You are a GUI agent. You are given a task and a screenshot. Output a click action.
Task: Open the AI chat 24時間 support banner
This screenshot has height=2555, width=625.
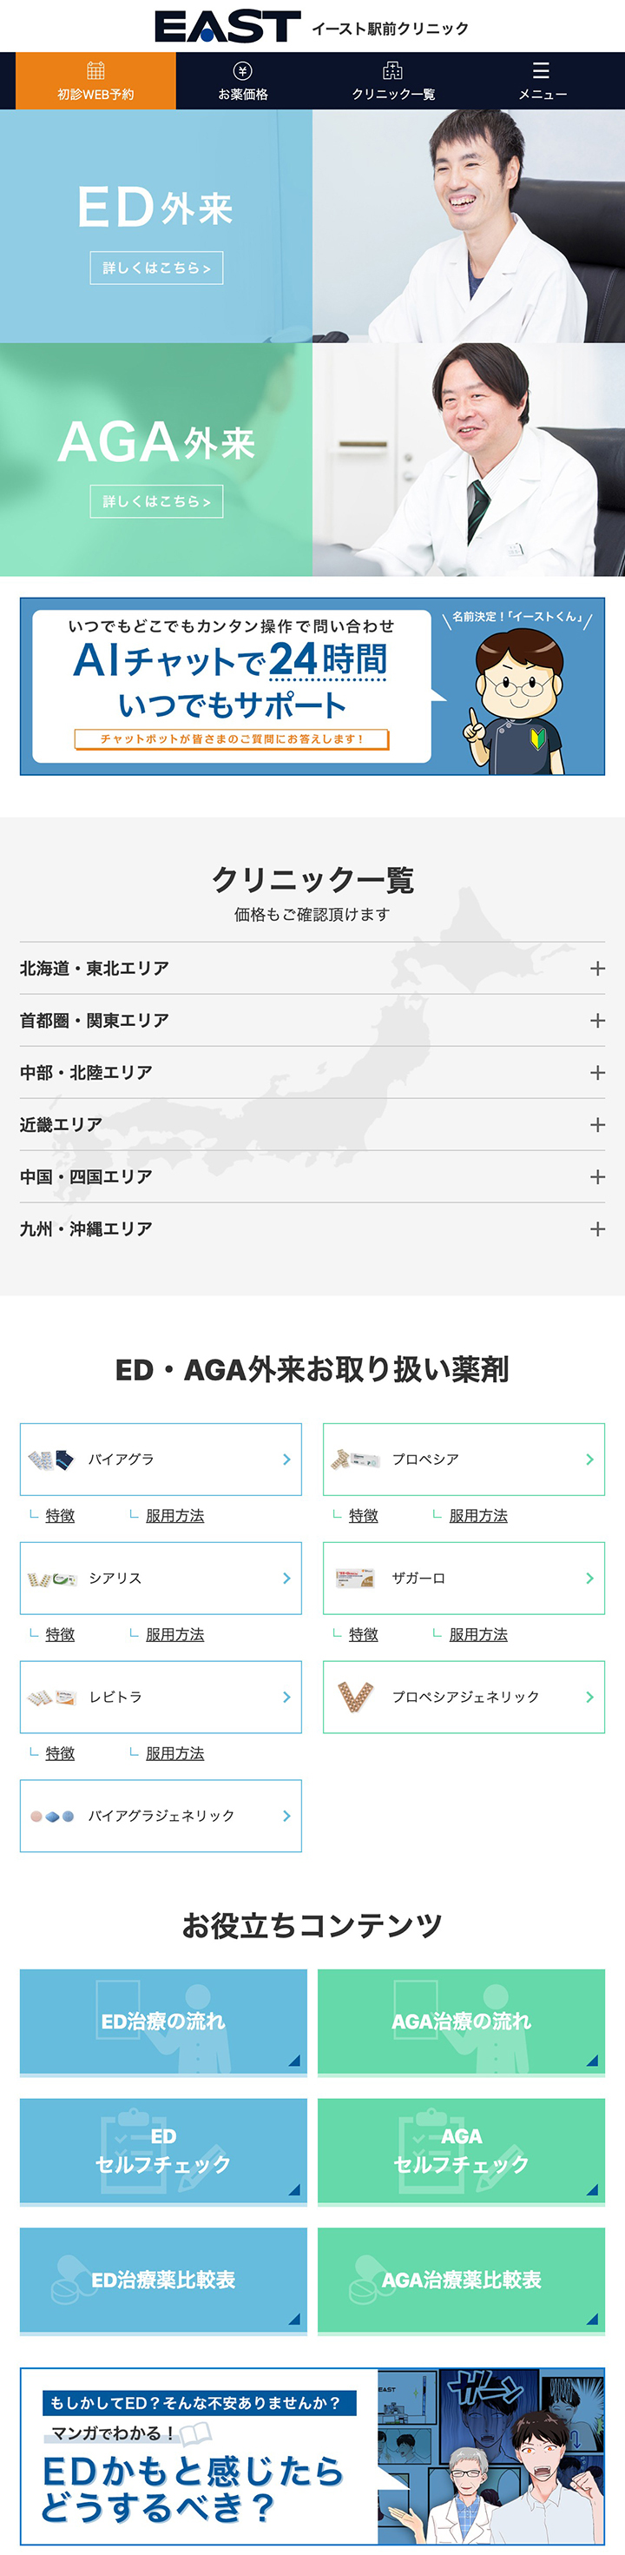[312, 686]
